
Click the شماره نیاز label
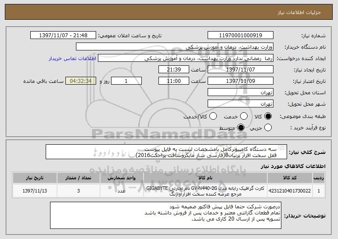pos(313,36)
